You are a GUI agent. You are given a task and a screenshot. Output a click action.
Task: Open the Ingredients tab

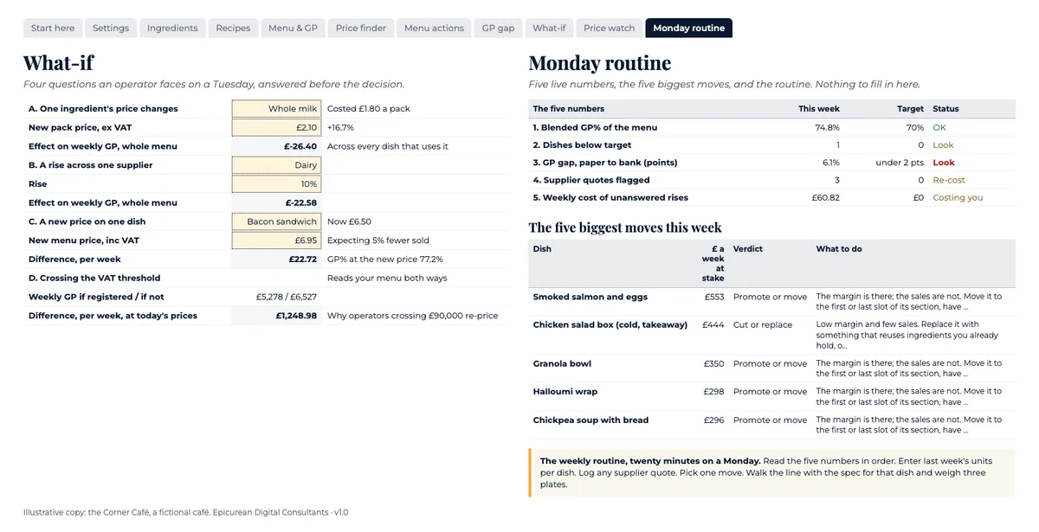click(x=172, y=28)
